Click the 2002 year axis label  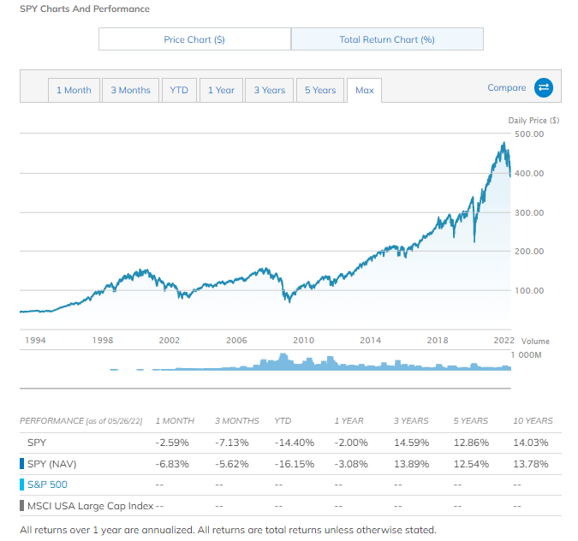(170, 341)
